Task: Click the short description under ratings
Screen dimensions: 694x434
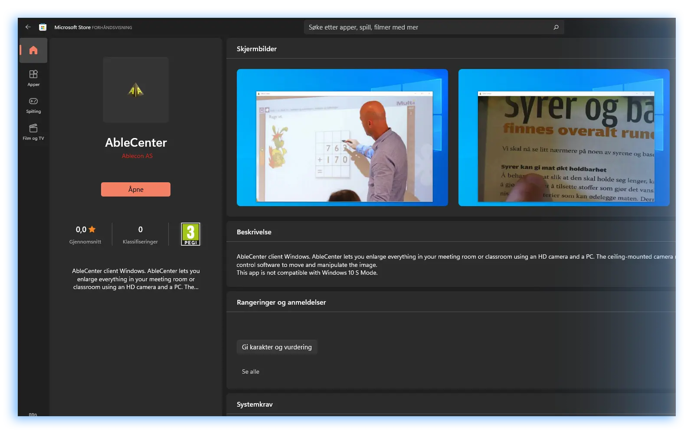Action: (x=136, y=279)
